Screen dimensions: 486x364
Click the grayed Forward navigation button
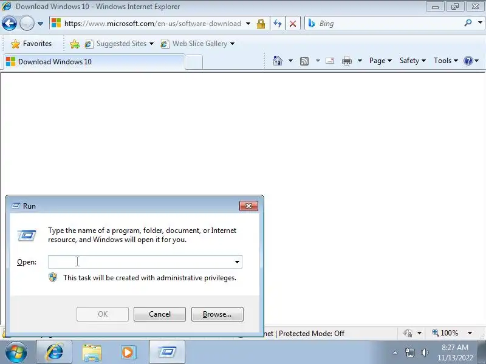(27, 24)
